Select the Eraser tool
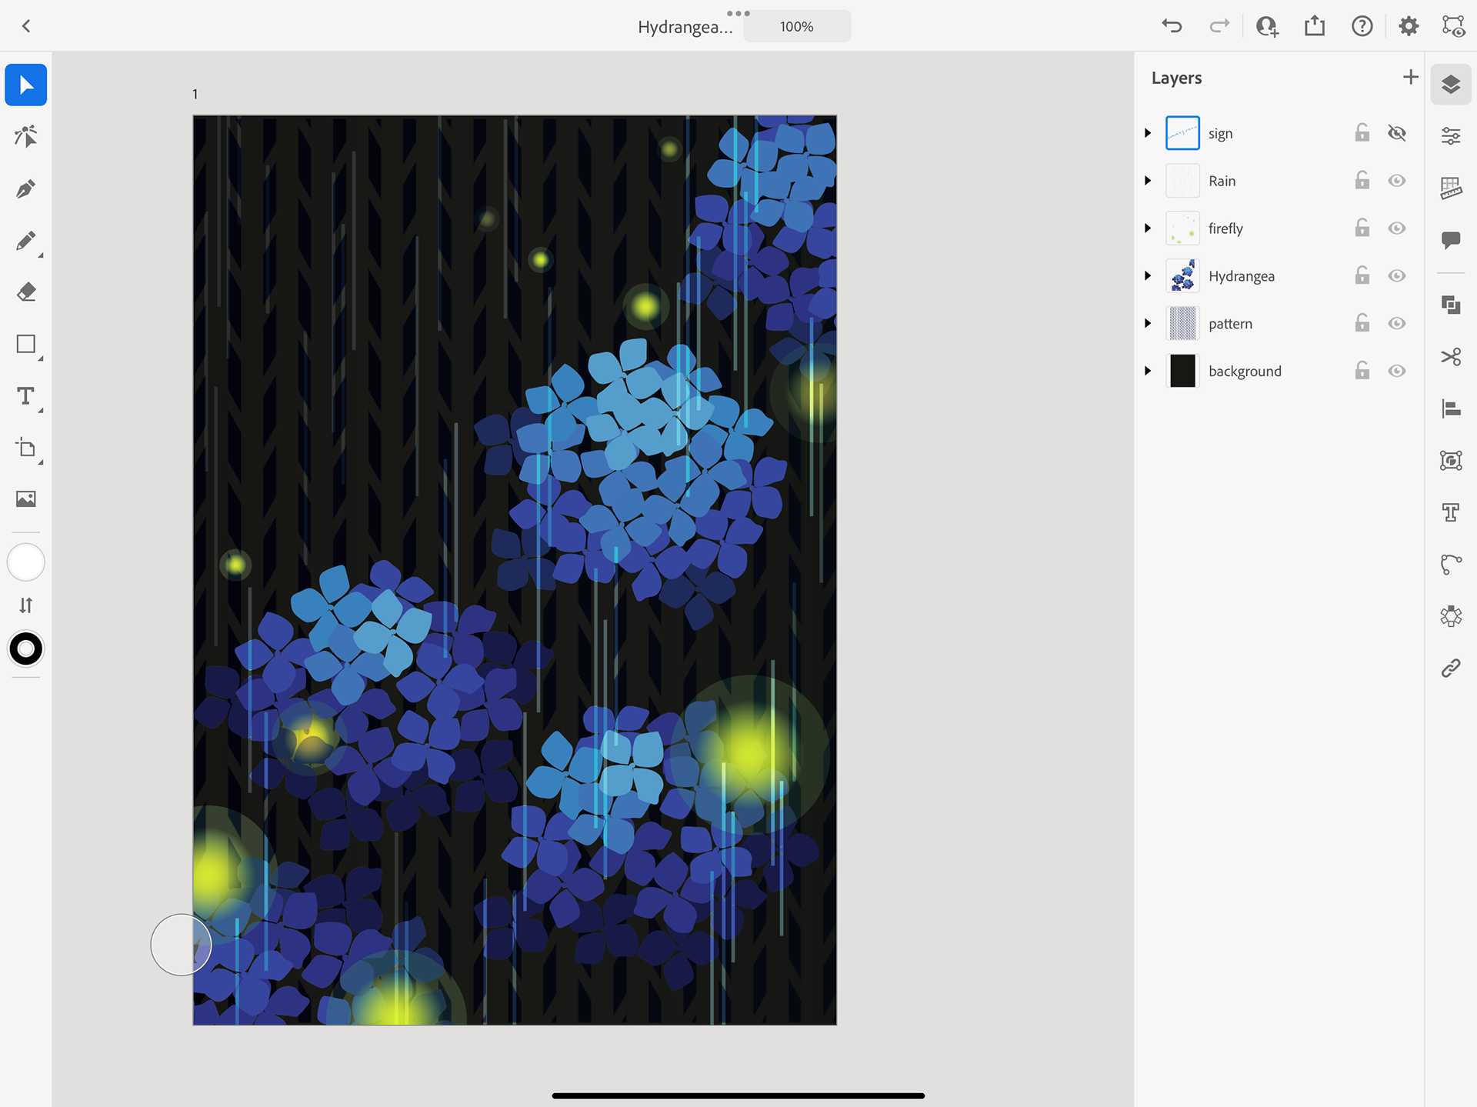1477x1107 pixels. click(25, 292)
